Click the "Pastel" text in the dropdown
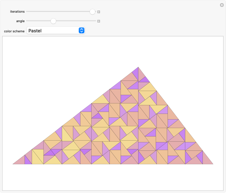This screenshot has height=193, width=226. [x=35, y=31]
